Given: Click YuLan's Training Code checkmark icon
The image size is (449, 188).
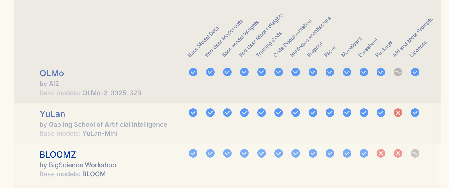Looking at the screenshot, I should click(262, 113).
